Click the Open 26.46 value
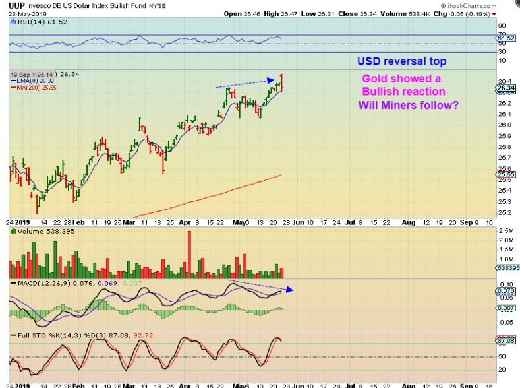Screen dimensions: 520x388 point(242,14)
